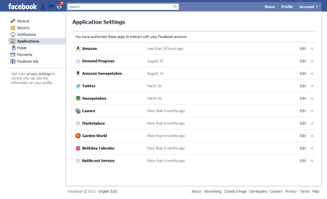
Task: Open the privacy settings link
Action: [x=38, y=74]
